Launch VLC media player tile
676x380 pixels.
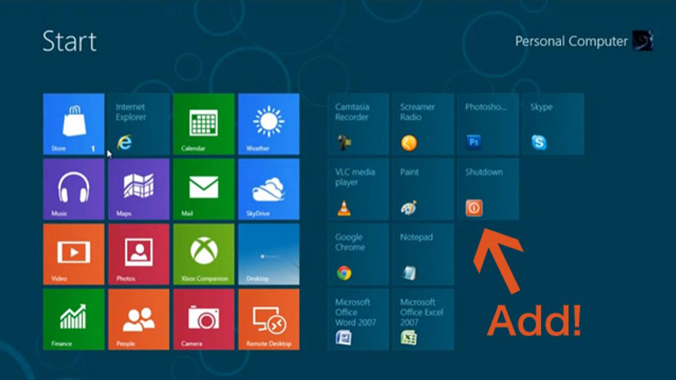tap(358, 189)
